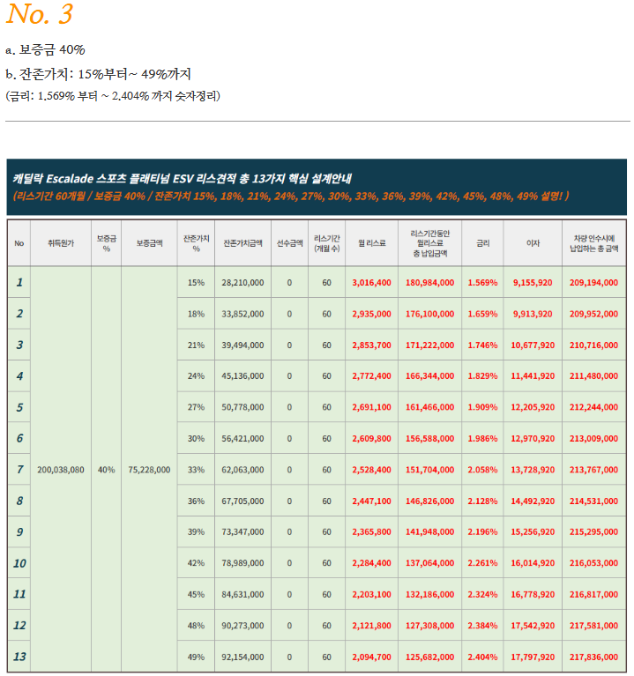
Task: Click residual value '73,347,000'
Action: pyautogui.click(x=242, y=532)
